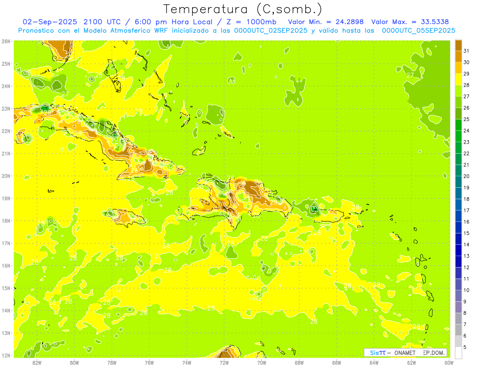Click the 'Valor Min. = 24.2898' value

[x=326, y=22]
